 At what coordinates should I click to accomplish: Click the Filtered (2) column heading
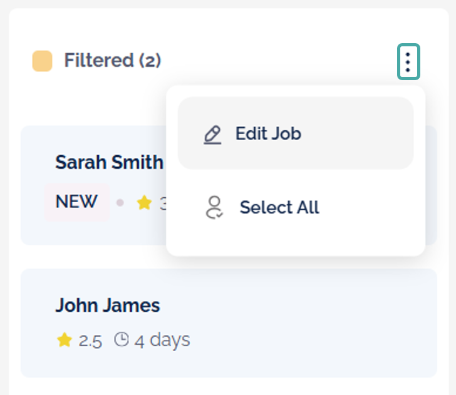coord(113,61)
